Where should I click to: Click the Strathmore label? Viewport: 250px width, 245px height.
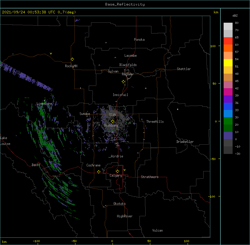(x=150, y=177)
